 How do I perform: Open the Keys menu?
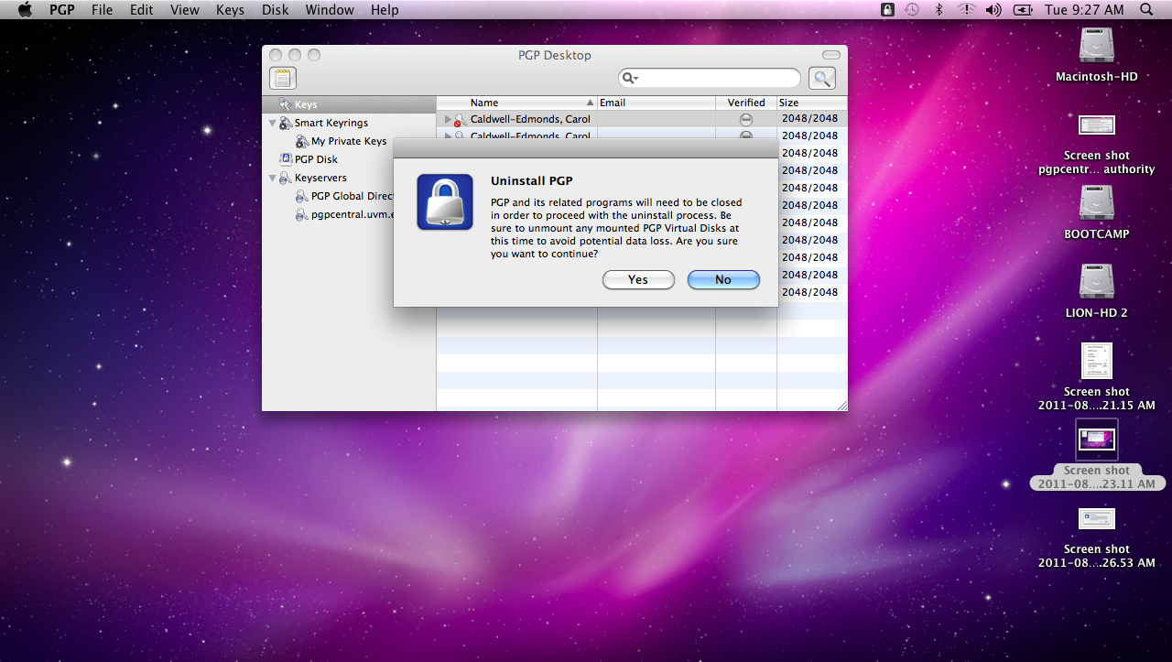tap(230, 10)
